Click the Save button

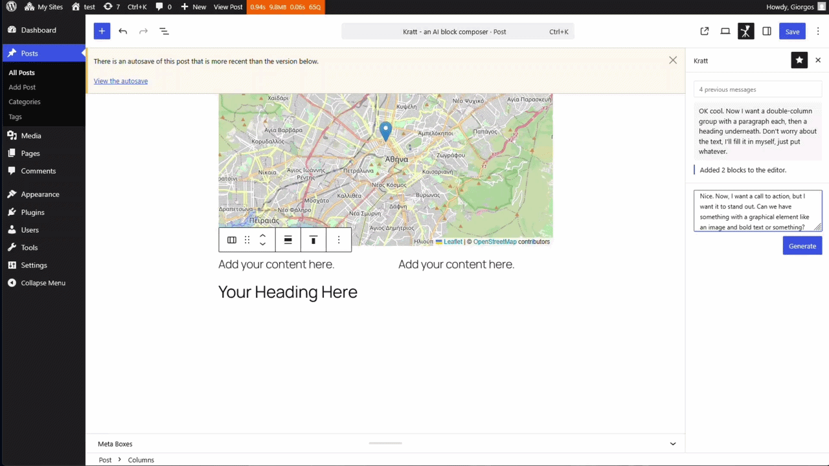point(792,31)
